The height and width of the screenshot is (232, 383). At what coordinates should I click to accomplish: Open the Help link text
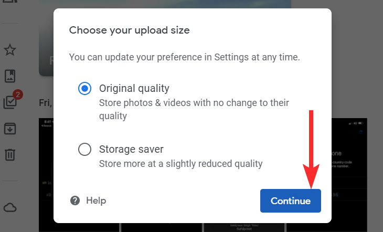point(96,201)
